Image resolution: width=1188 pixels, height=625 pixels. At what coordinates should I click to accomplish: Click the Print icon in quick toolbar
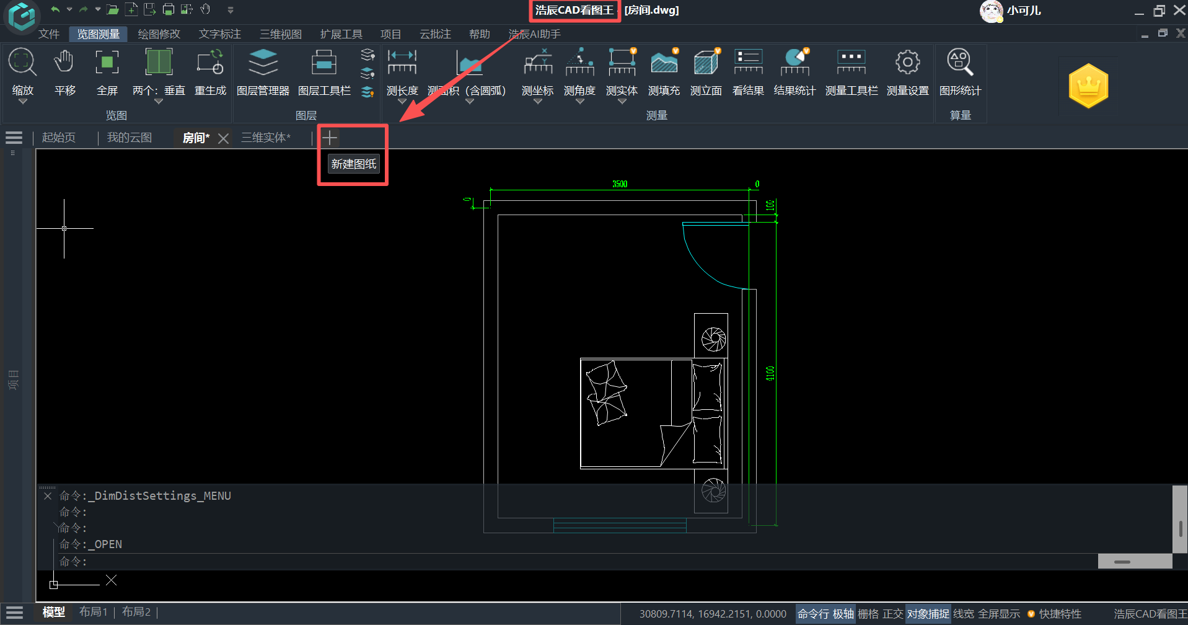tap(168, 9)
